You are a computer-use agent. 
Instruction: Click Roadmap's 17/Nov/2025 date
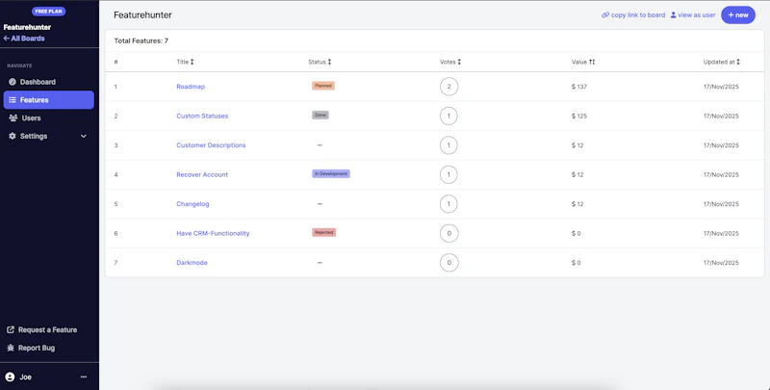coord(721,87)
